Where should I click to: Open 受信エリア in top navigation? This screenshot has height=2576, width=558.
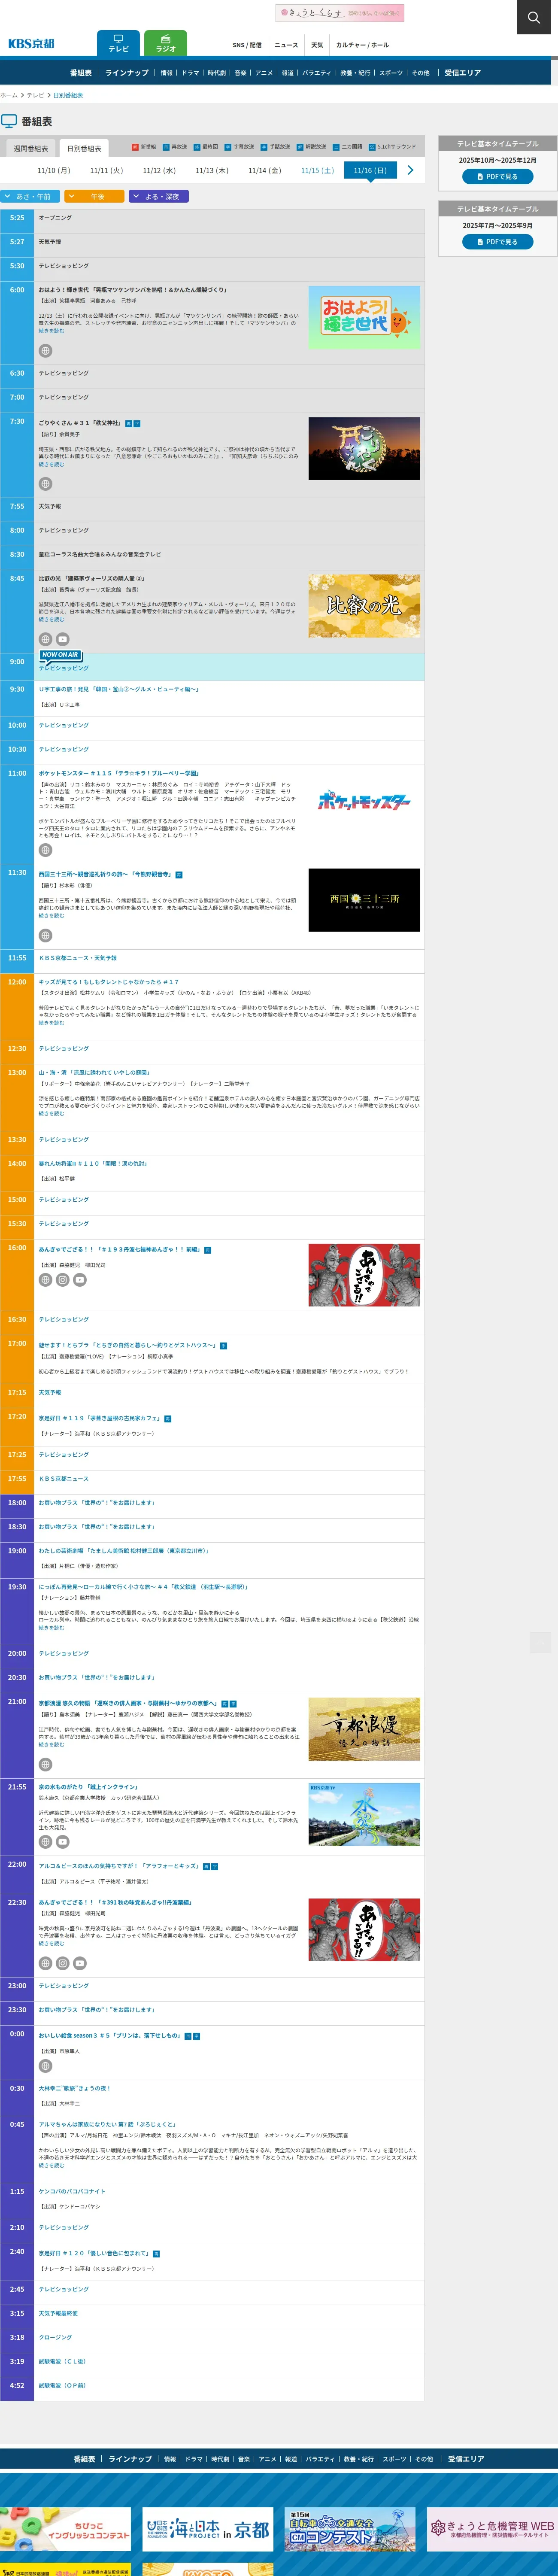pos(463,73)
